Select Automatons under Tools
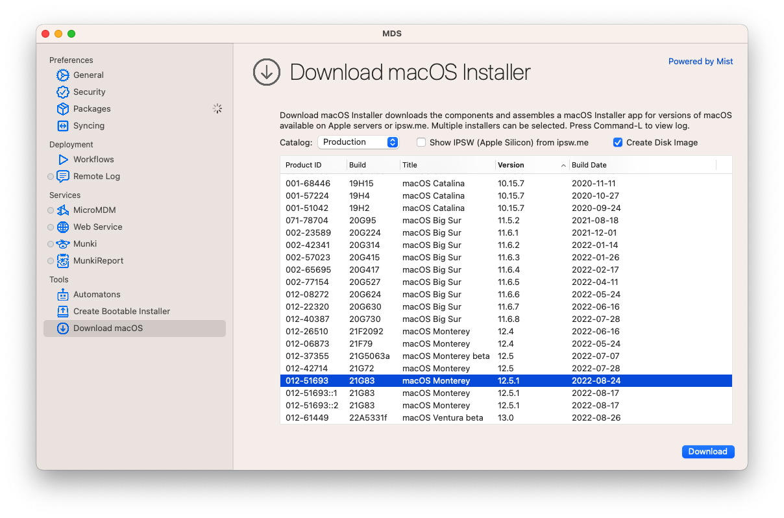The height and width of the screenshot is (518, 784). pos(134,295)
